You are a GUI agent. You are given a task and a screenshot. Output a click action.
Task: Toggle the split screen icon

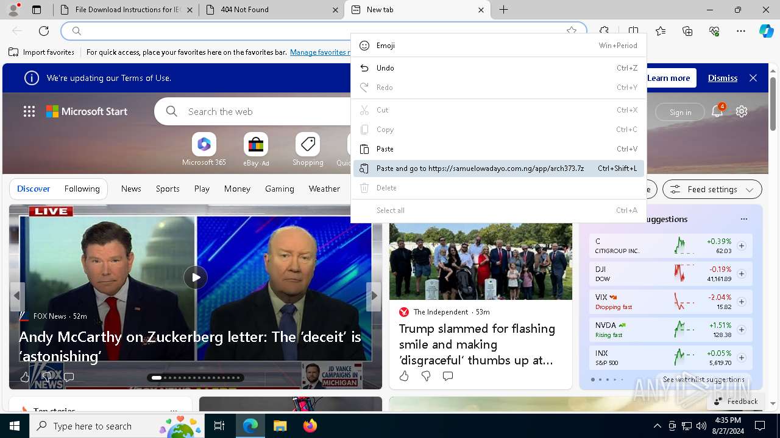[634, 31]
